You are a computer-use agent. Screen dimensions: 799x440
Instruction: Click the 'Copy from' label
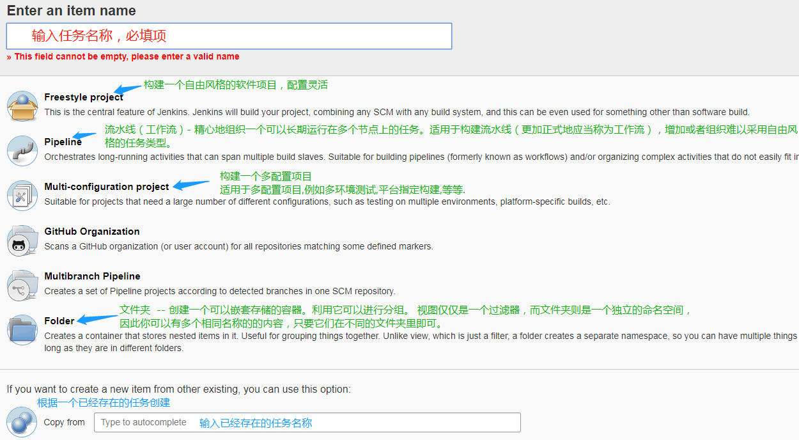(64, 423)
